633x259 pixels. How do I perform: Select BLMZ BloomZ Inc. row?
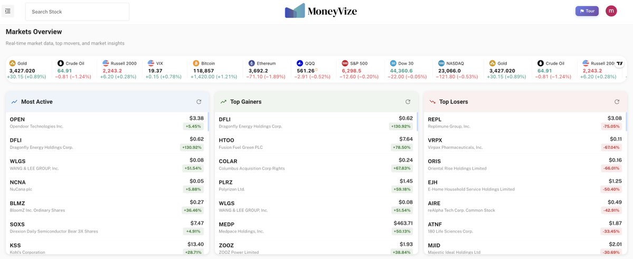pyautogui.click(x=107, y=207)
